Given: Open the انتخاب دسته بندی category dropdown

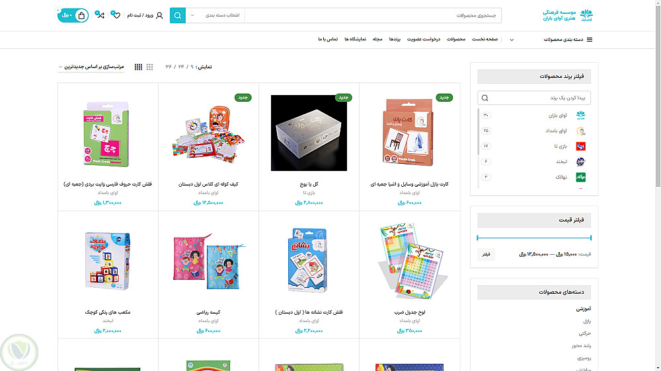Looking at the screenshot, I should click(x=215, y=16).
